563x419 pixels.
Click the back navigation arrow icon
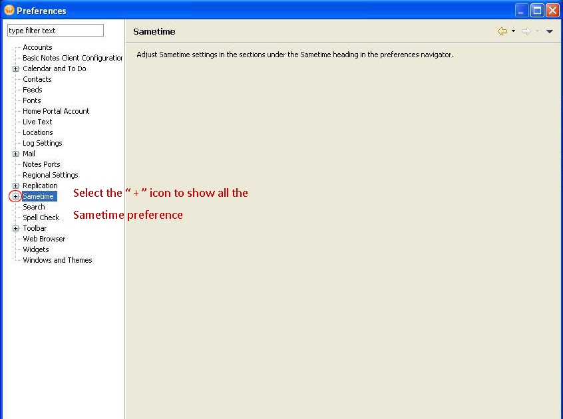502,31
